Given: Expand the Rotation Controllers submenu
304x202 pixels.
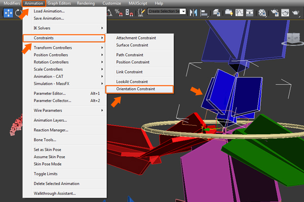Looking at the screenshot, I should click(64, 62).
